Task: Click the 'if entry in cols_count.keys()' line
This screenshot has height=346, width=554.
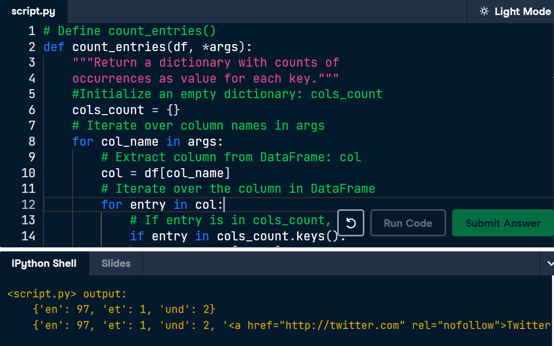Action: click(237, 236)
